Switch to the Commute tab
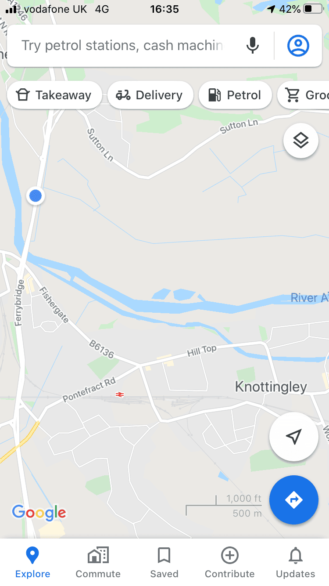The width and height of the screenshot is (329, 586). coord(98,562)
